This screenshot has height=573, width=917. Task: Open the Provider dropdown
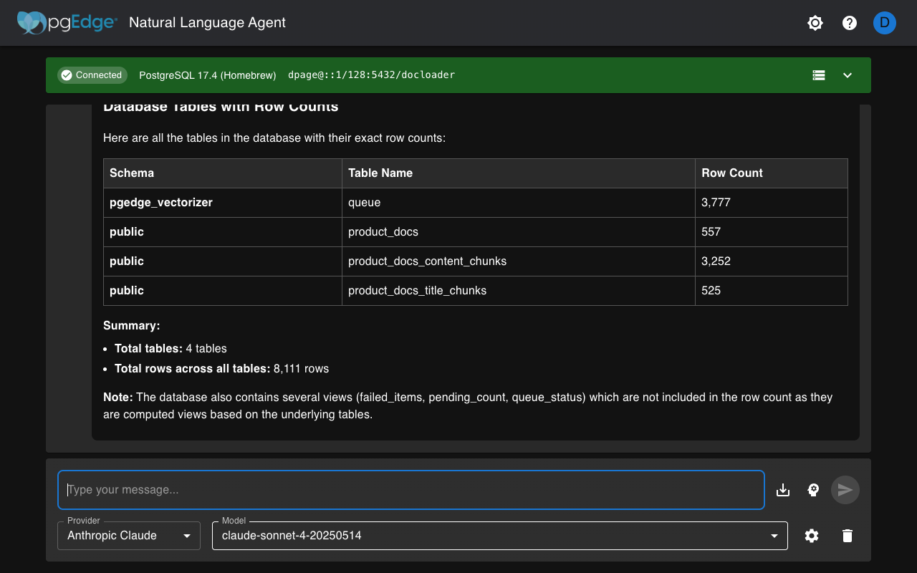click(129, 536)
